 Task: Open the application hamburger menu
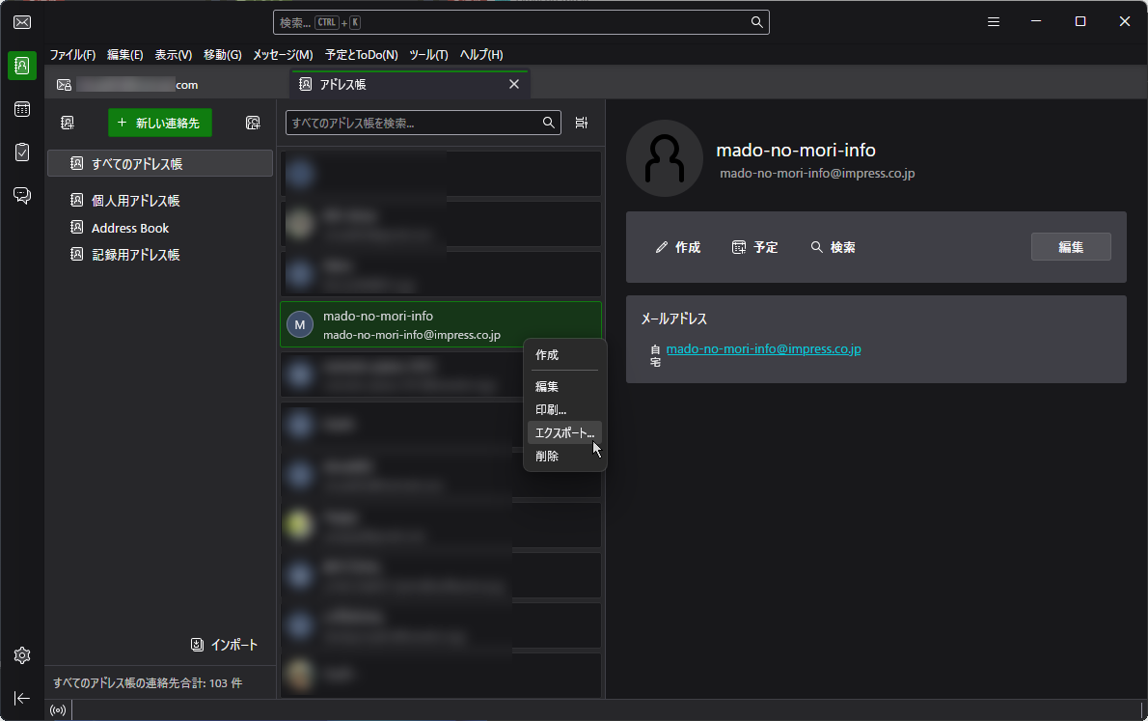[x=994, y=22]
